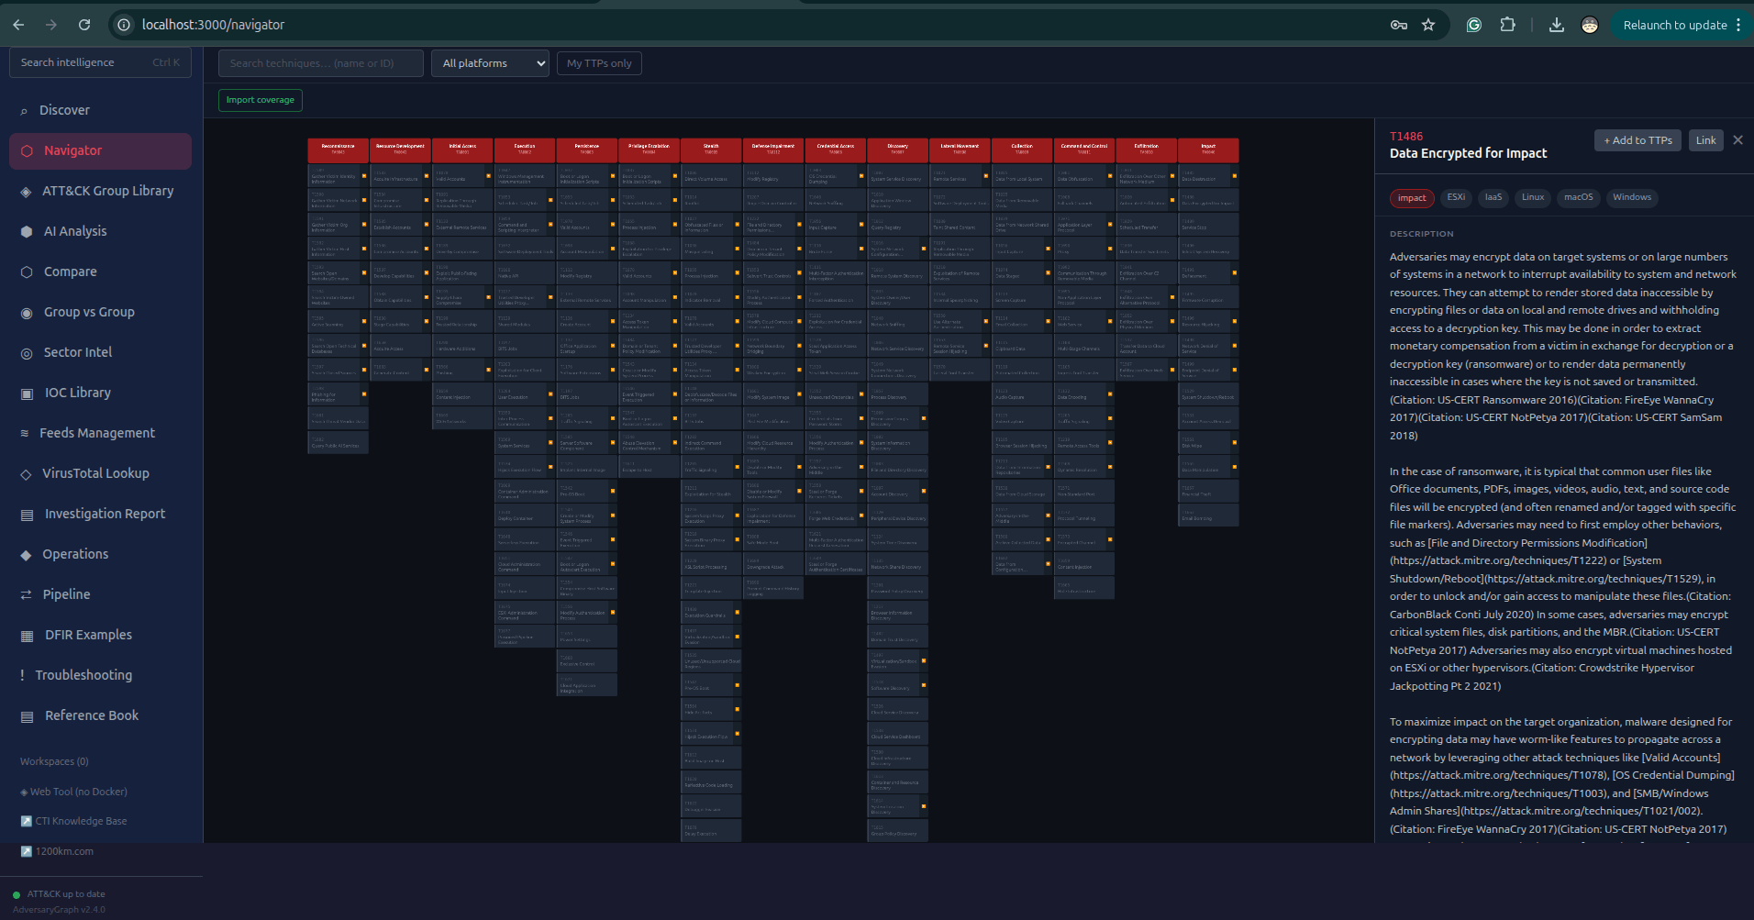
Task: Open VirusTotal Lookup diamond icon
Action: 26,474
